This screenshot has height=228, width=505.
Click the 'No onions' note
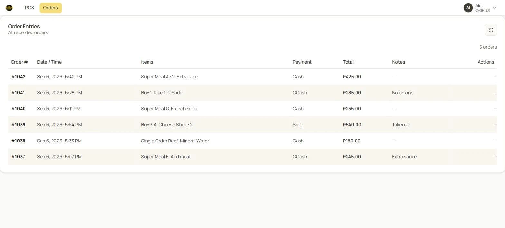pyautogui.click(x=403, y=93)
